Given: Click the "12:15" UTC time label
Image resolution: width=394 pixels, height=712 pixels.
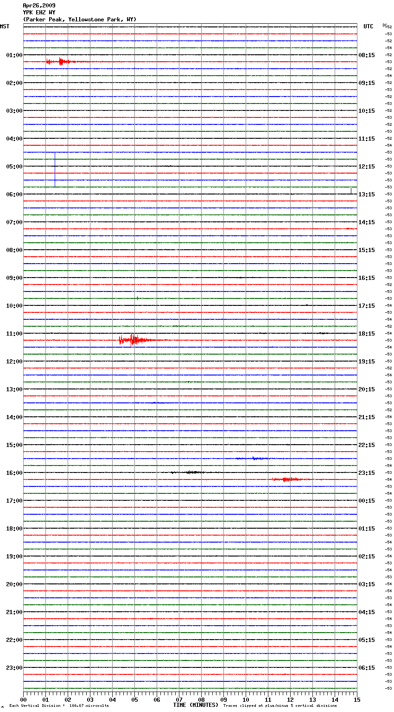Looking at the screenshot, I should pyautogui.click(x=367, y=167).
